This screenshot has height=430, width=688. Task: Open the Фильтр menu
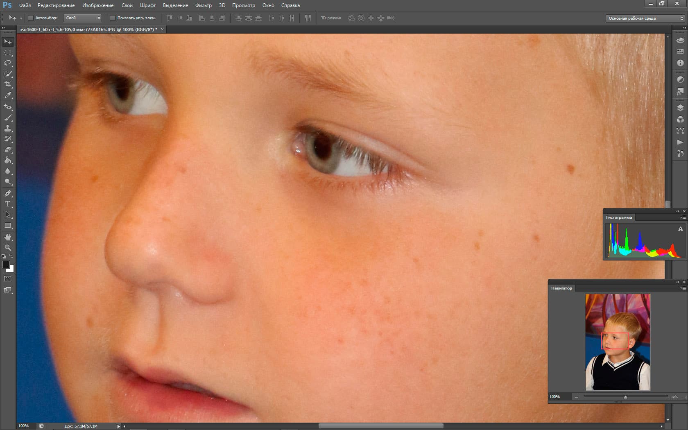tap(204, 5)
